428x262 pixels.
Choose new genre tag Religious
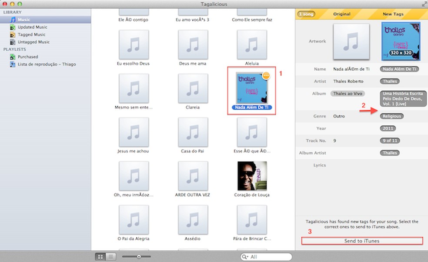[392, 116]
